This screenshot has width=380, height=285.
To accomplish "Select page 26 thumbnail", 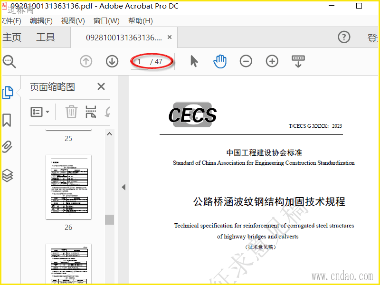I will 68,187.
